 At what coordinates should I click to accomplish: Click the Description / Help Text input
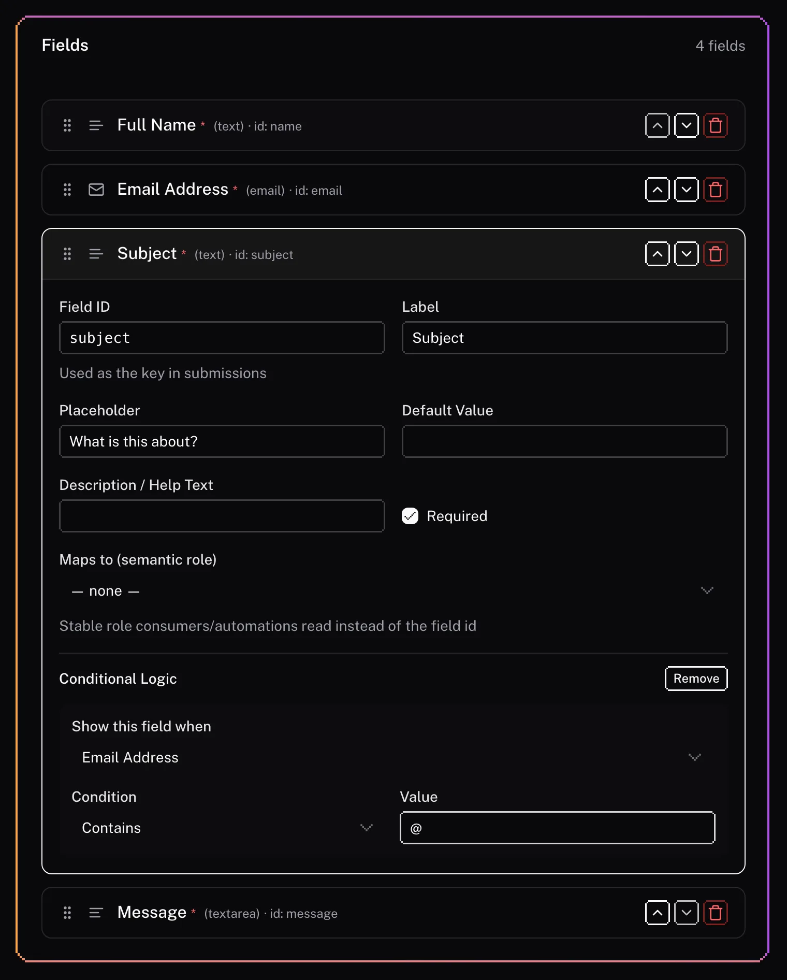[222, 516]
